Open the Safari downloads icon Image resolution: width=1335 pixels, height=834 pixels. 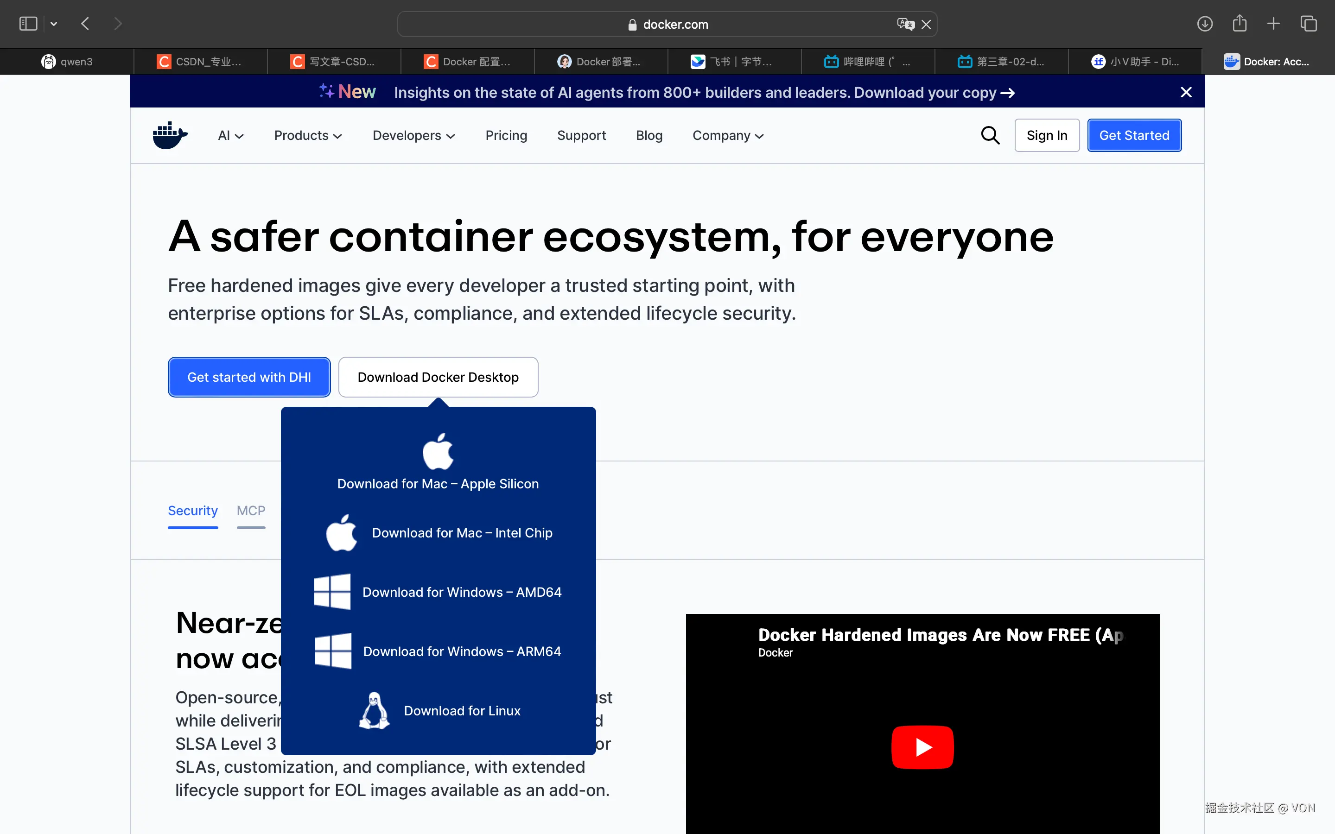(x=1205, y=23)
